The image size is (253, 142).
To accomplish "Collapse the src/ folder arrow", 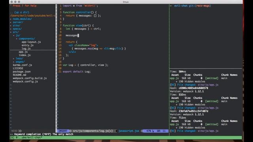I will 11,32.
